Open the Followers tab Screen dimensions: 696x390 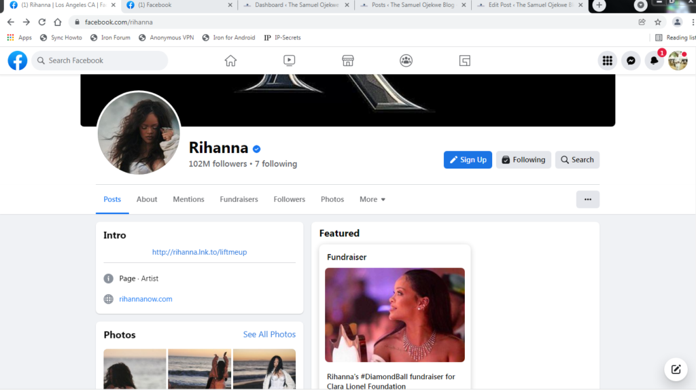click(290, 199)
